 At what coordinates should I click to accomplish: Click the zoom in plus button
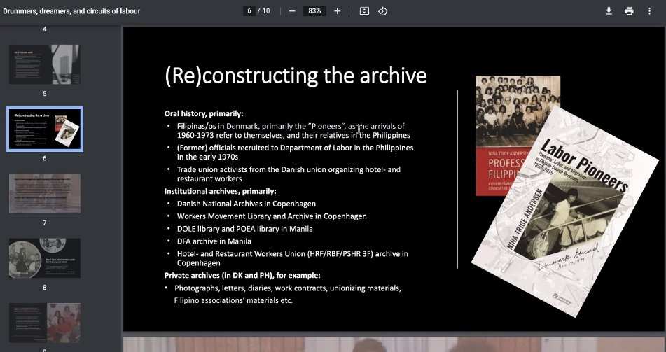click(x=338, y=11)
